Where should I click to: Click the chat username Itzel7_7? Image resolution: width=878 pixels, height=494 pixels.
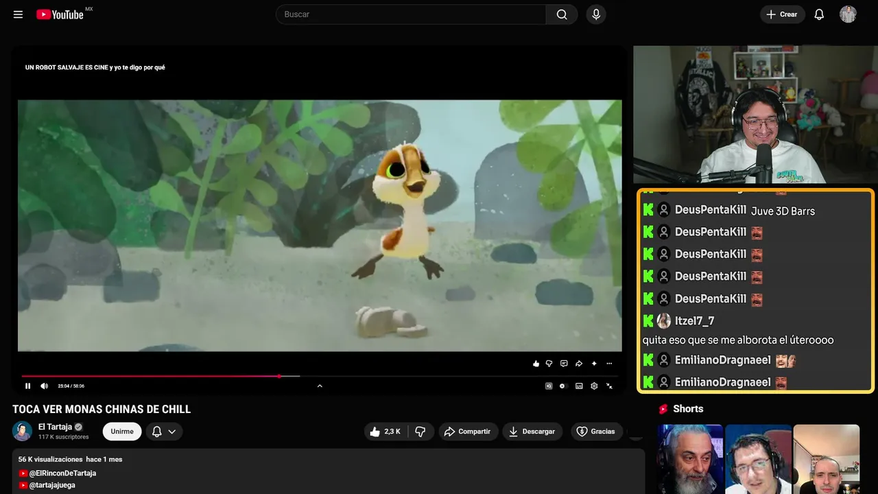(x=695, y=320)
